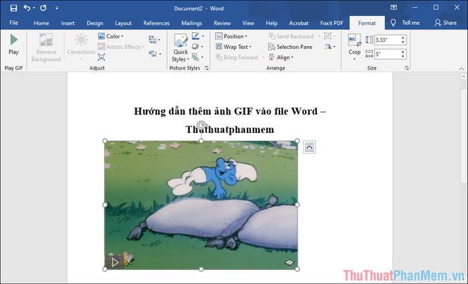Image resolution: width=468 pixels, height=284 pixels.
Task: Click the Shape Height icon
Action: point(369,39)
